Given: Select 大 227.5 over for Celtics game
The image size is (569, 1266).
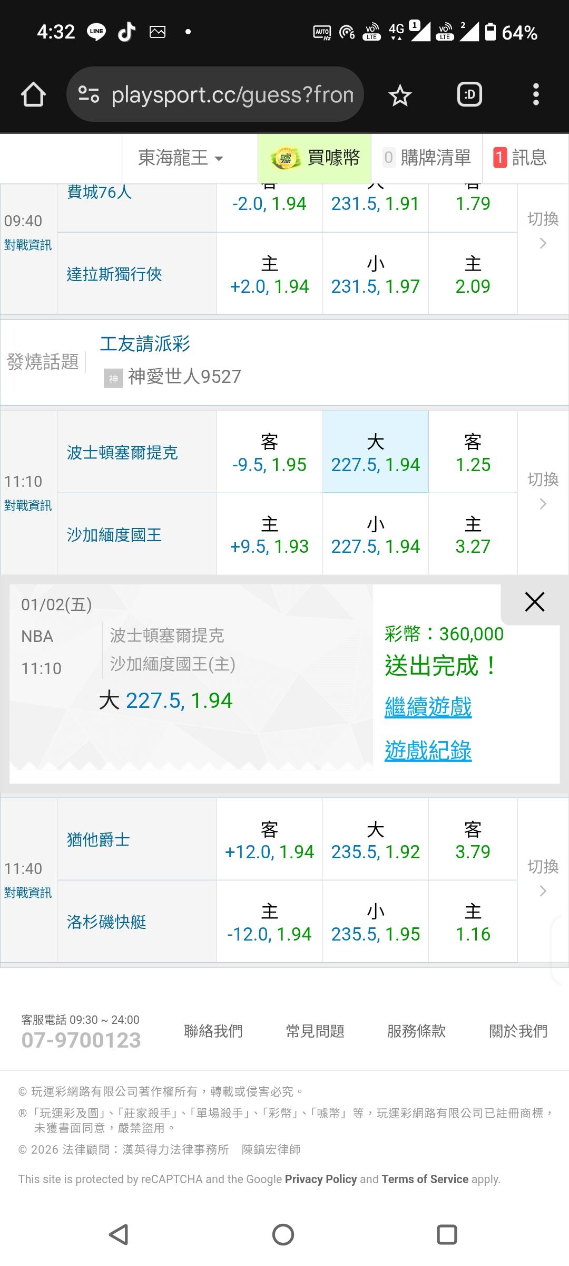Looking at the screenshot, I should point(375,453).
